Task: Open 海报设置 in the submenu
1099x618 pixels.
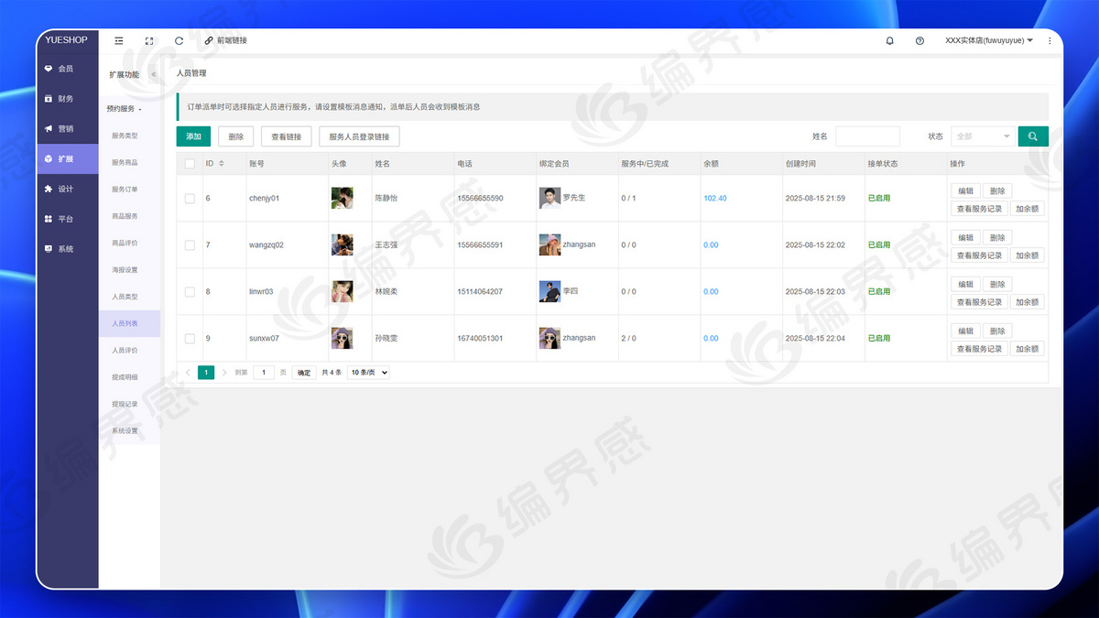Action: pos(125,270)
